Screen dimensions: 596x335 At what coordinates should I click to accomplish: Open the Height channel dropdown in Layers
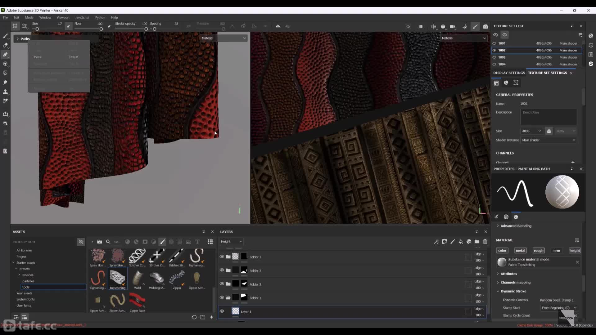click(231, 242)
